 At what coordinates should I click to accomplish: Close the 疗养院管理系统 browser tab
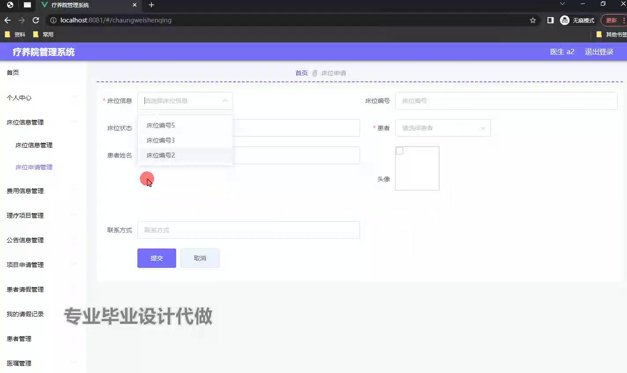pyautogui.click(x=135, y=5)
